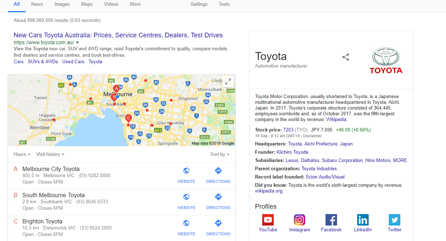Open the Hours filter dropdown
Image resolution: width=446 pixels, height=241 pixels.
[22, 154]
